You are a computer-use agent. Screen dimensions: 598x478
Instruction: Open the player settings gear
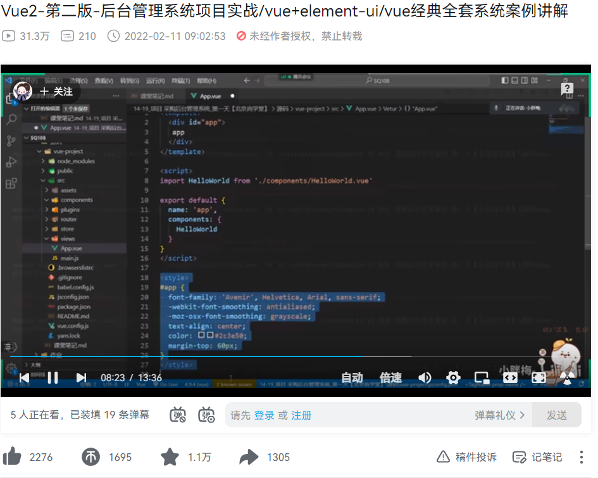click(x=453, y=378)
